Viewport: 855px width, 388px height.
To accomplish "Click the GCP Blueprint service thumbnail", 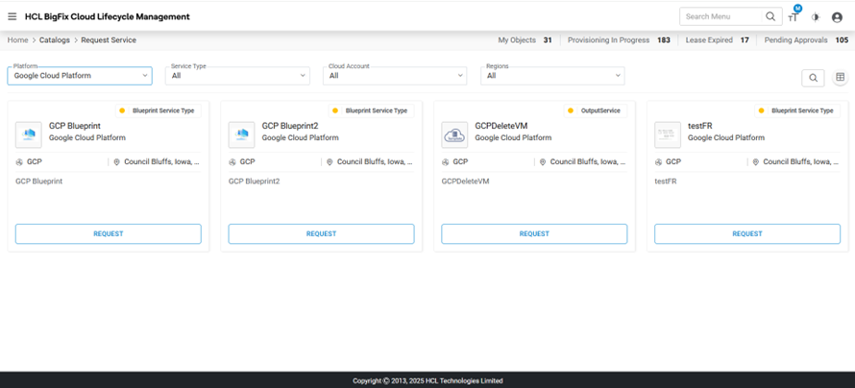I will point(29,134).
